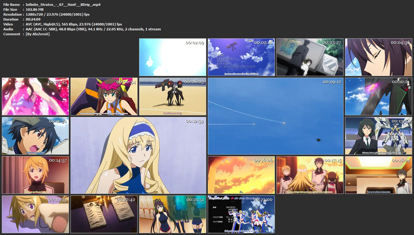
Task: Select the thumbnail stamped 00:11:30
Action: (35, 136)
